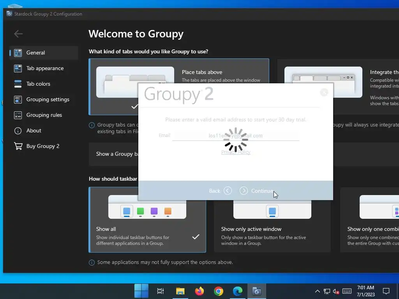Go to Tab colors settings

tap(44, 84)
